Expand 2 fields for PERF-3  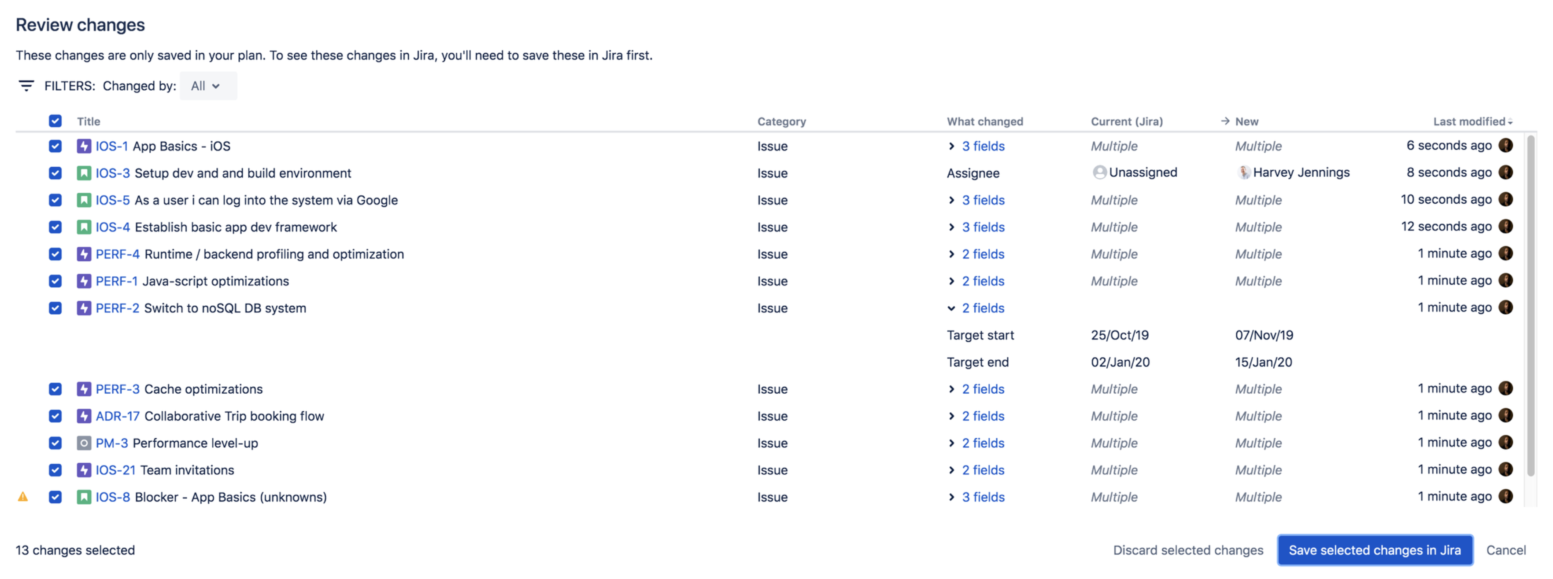point(976,389)
